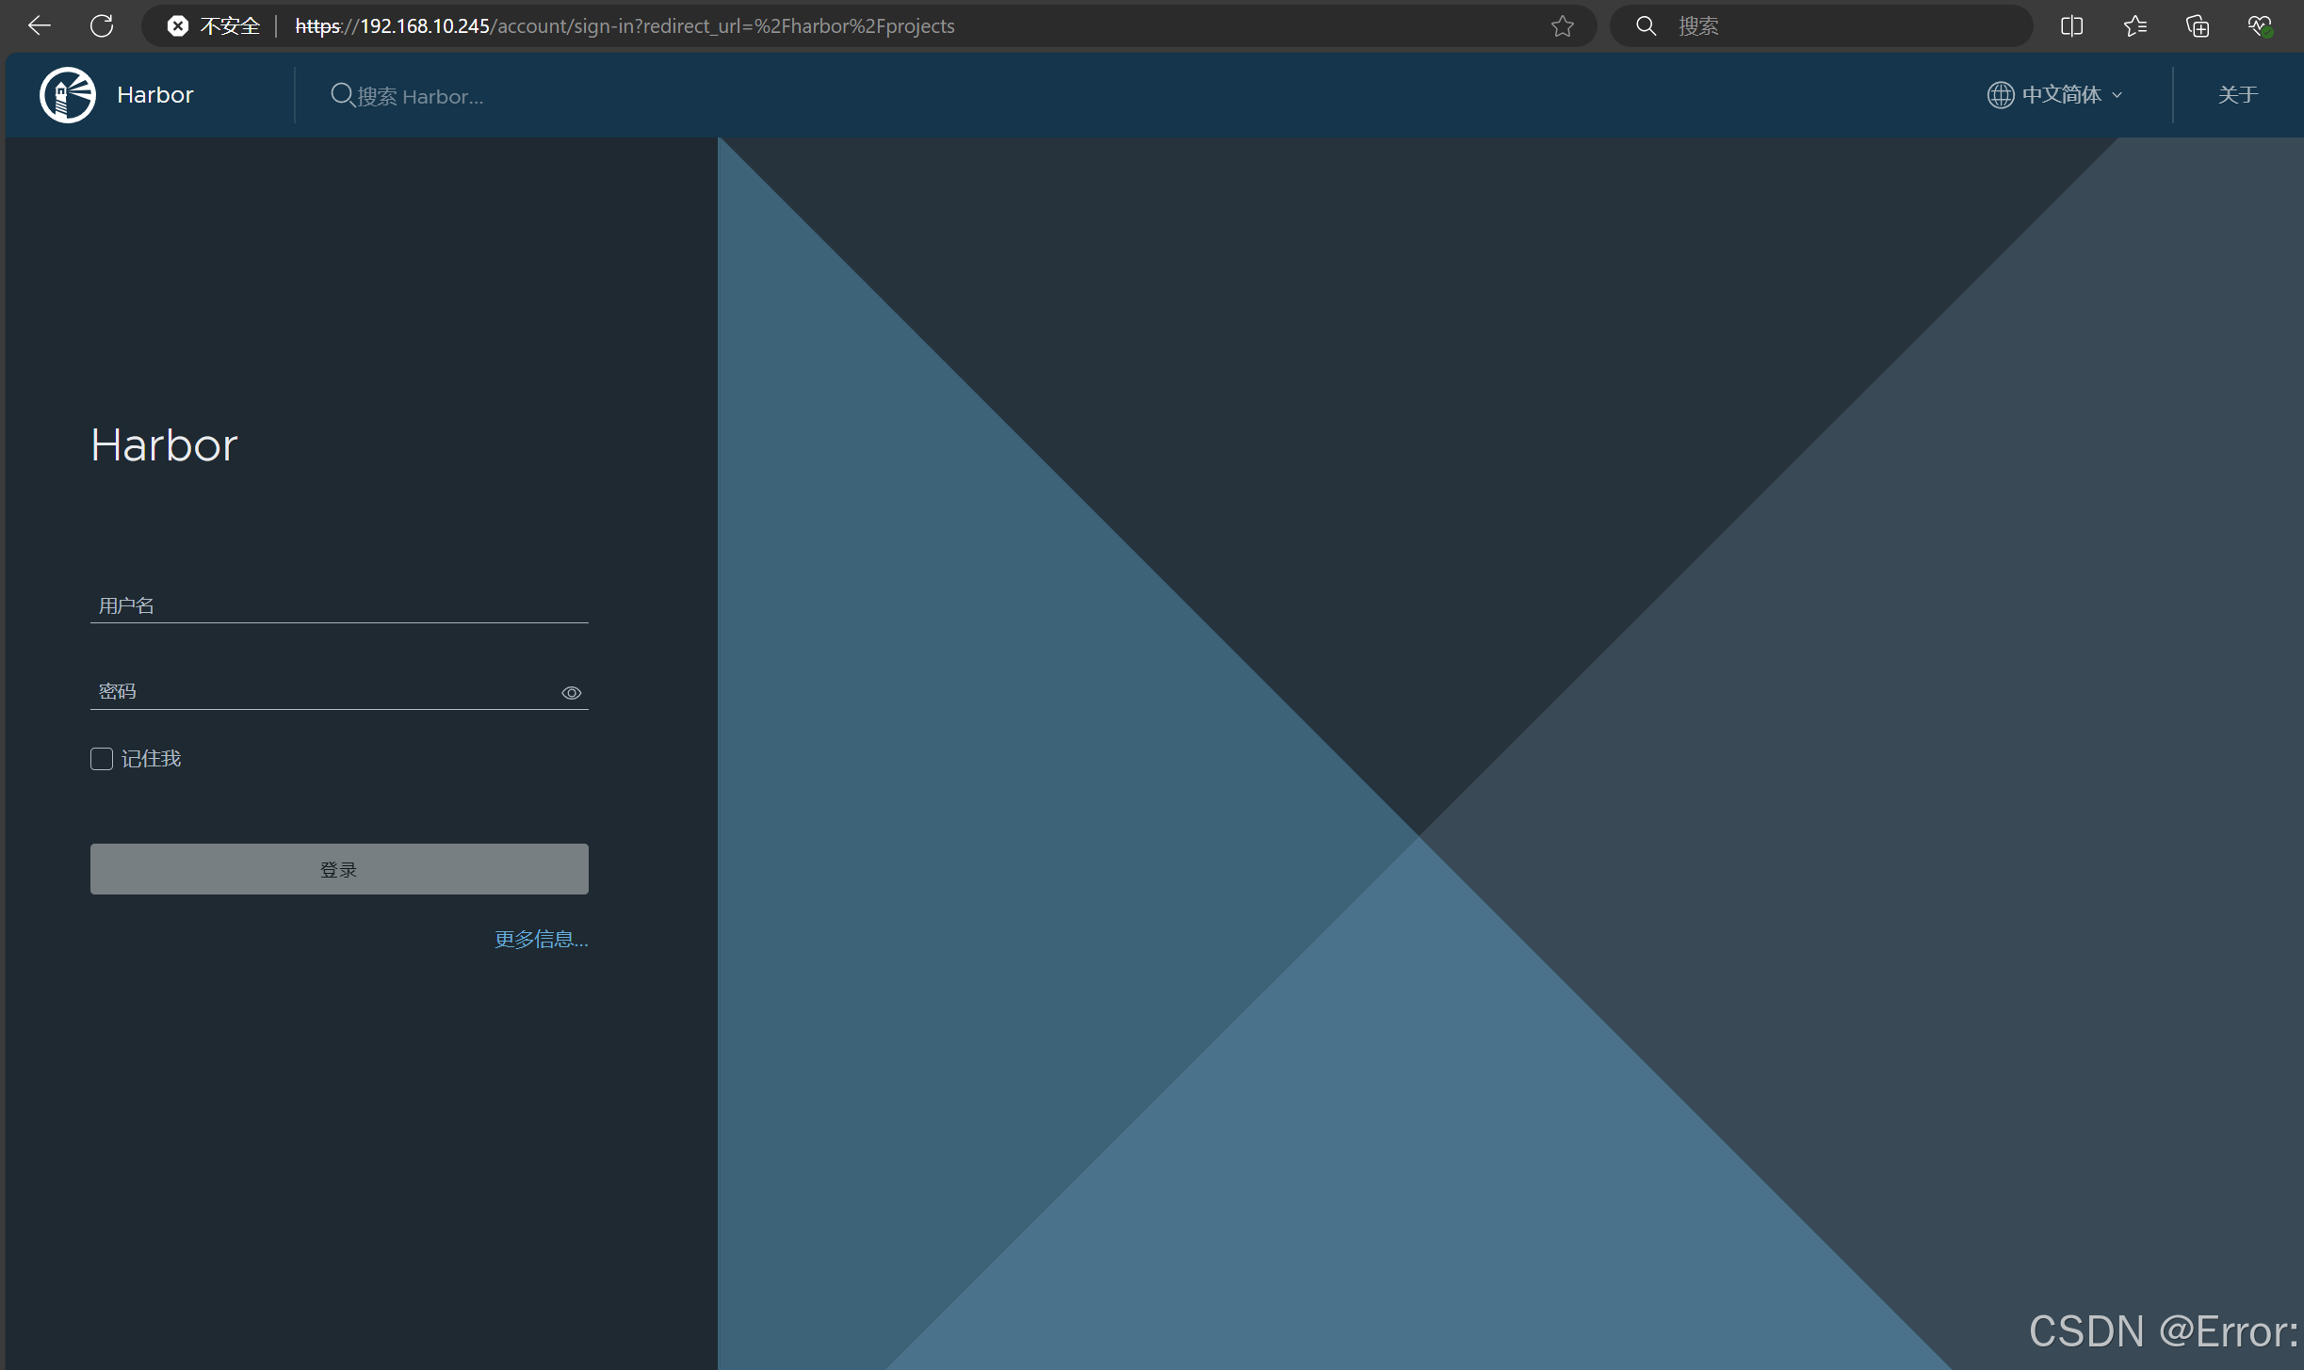Screen dimensions: 2304x1370
Task: Click the Harbor search magnifier icon
Action: tap(342, 95)
